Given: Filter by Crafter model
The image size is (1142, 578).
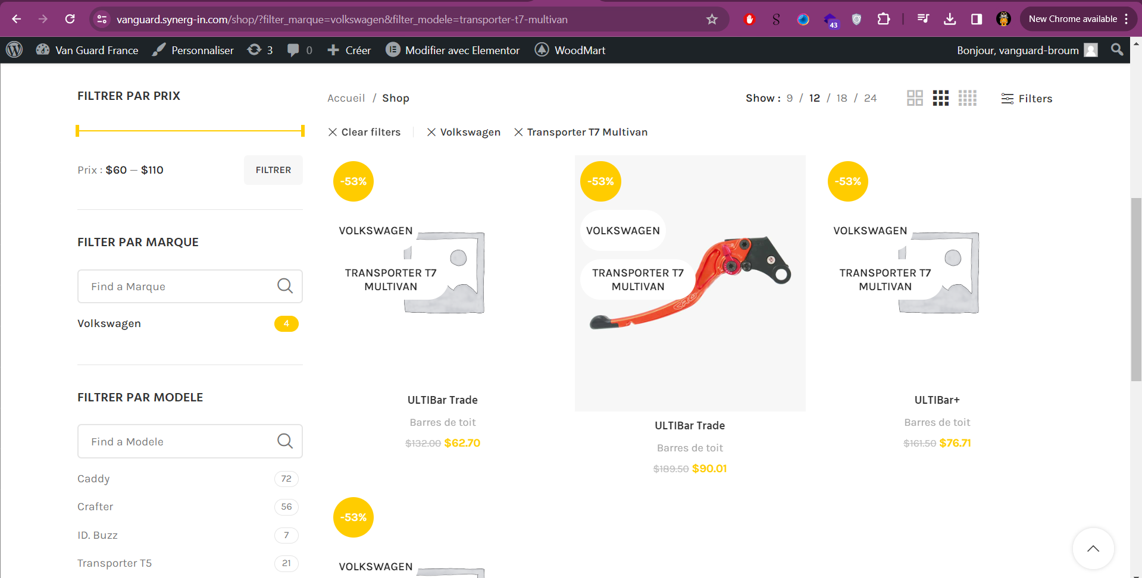Looking at the screenshot, I should click(95, 507).
